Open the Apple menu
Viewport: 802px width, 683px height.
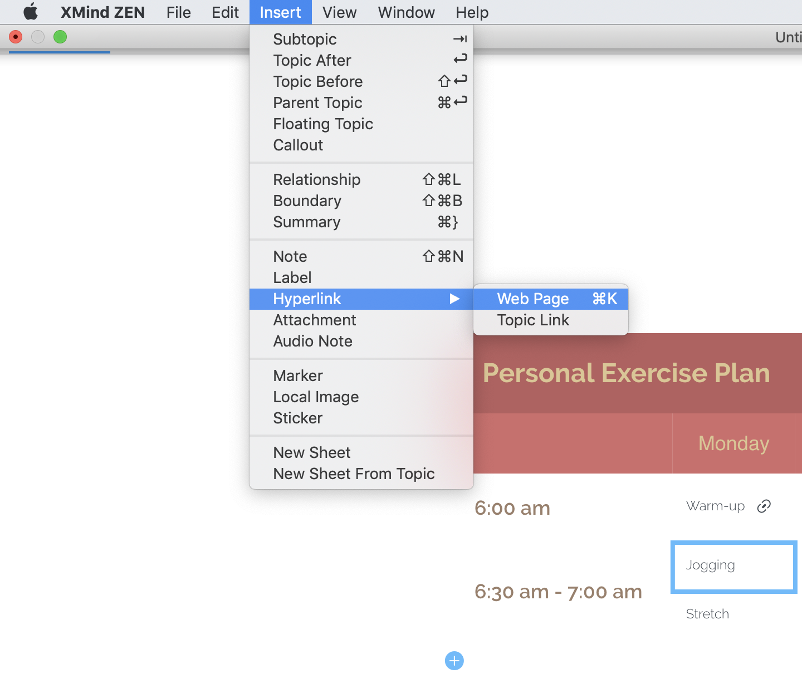(x=31, y=12)
